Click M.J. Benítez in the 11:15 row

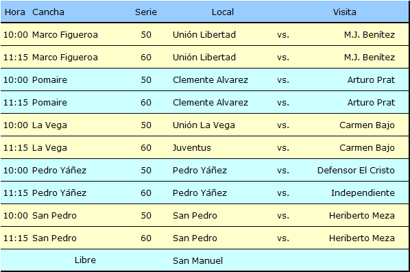(x=370, y=58)
